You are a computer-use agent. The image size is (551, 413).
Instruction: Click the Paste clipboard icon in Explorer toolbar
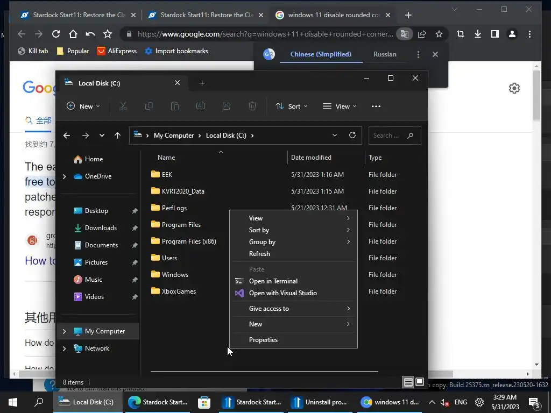click(175, 106)
